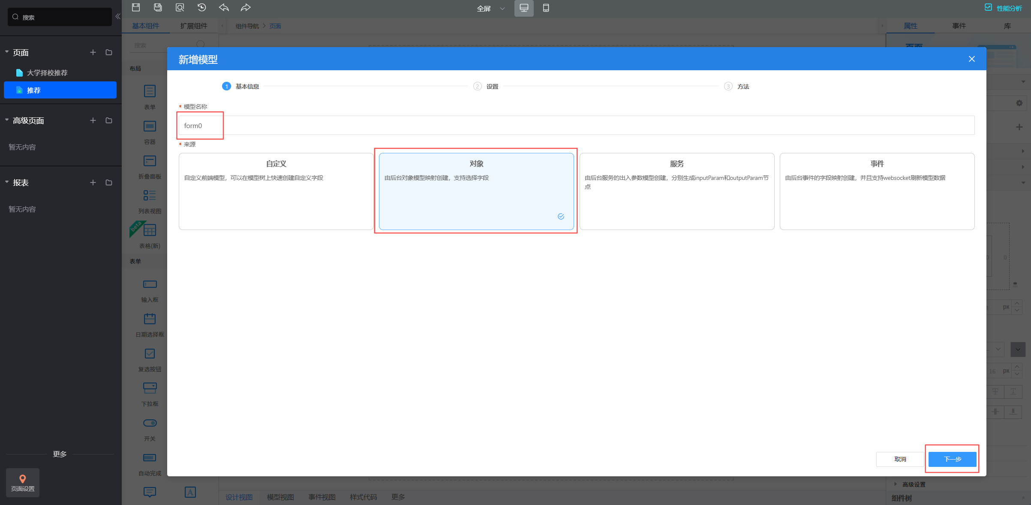Switch to mobile device view icon
Viewport: 1031px width, 505px height.
[546, 8]
